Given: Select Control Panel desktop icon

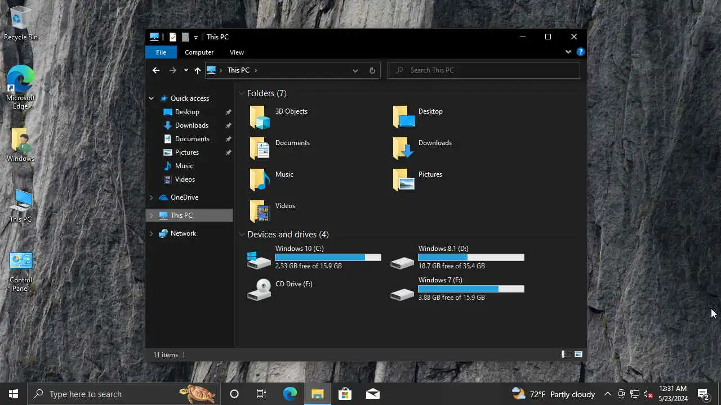Looking at the screenshot, I should point(21,272).
